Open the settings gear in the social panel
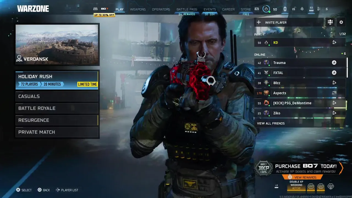Screen dimensions: 352x198 [341, 22]
